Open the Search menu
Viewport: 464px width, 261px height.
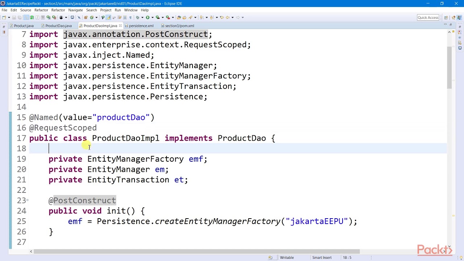(91, 10)
